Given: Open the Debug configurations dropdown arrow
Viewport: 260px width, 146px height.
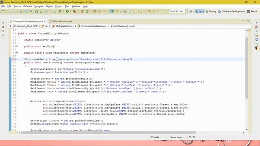Looking at the screenshot, I should pyautogui.click(x=63, y=11).
